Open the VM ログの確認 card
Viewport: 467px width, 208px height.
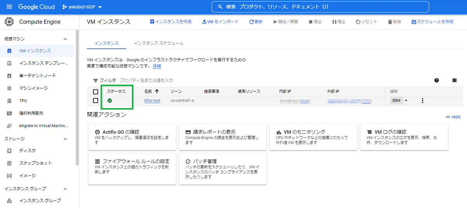click(404, 137)
